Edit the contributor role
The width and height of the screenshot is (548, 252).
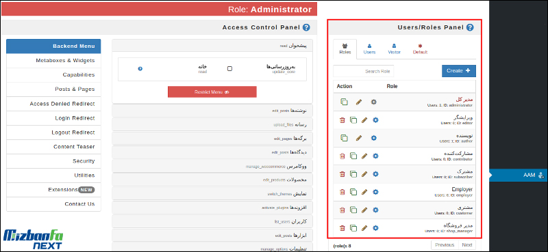point(364,156)
